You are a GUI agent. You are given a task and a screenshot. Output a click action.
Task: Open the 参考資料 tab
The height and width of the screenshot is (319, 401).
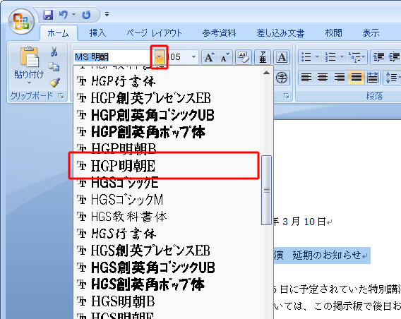pyautogui.click(x=219, y=33)
